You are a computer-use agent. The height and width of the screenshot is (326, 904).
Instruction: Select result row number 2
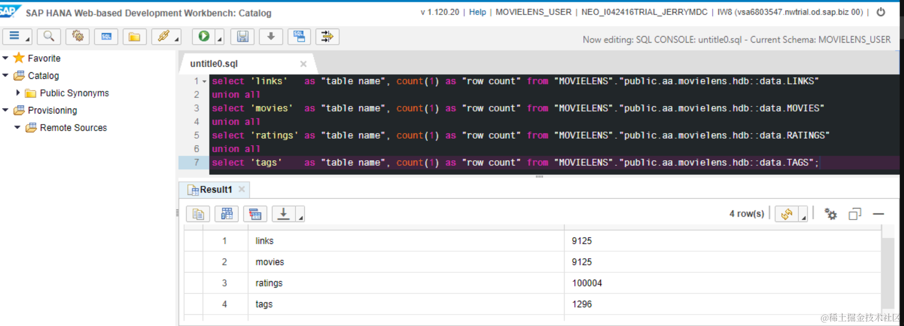point(224,262)
